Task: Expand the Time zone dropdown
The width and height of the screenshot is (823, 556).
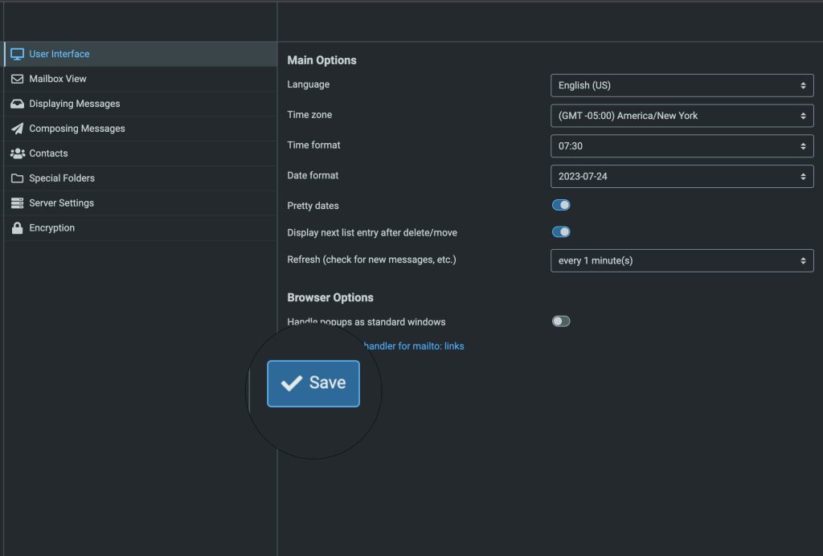Action: click(682, 116)
